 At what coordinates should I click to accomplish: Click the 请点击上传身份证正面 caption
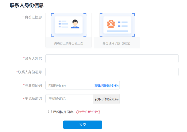pyautogui.click(x=68, y=43)
